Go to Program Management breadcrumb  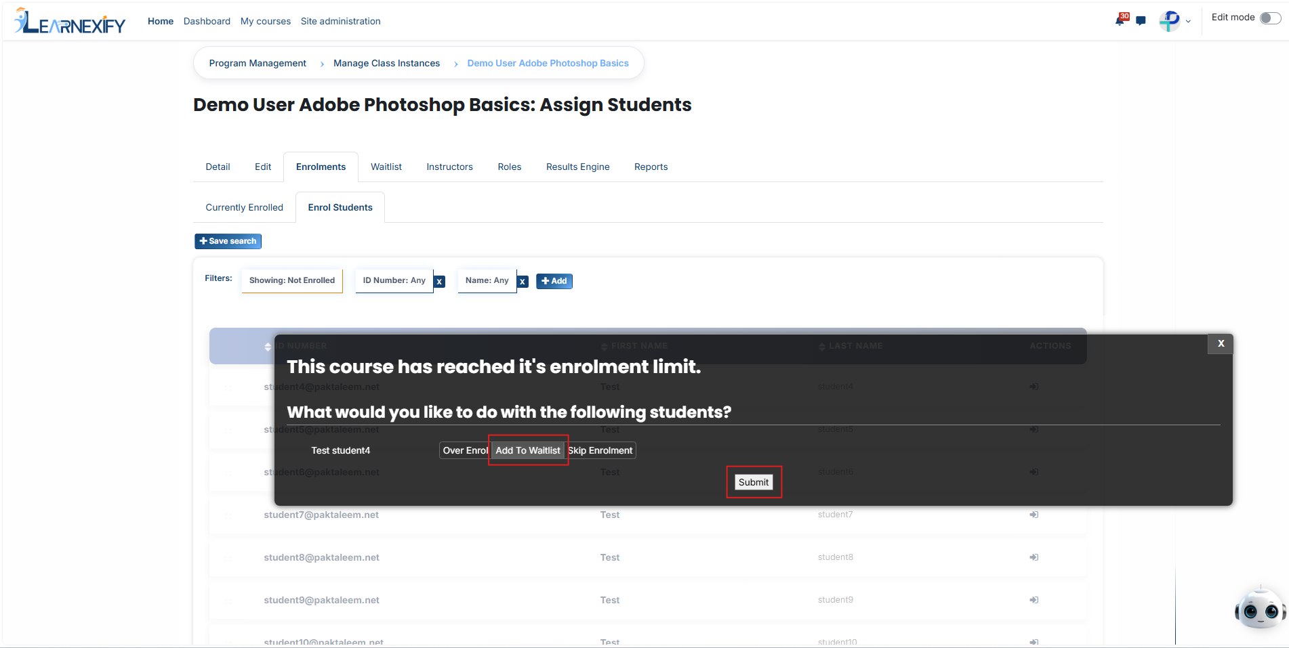click(258, 63)
